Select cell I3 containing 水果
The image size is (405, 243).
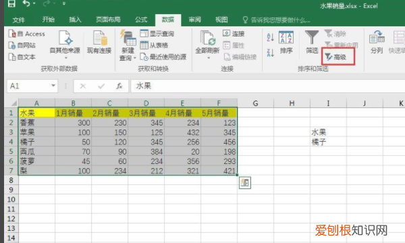[328, 132]
